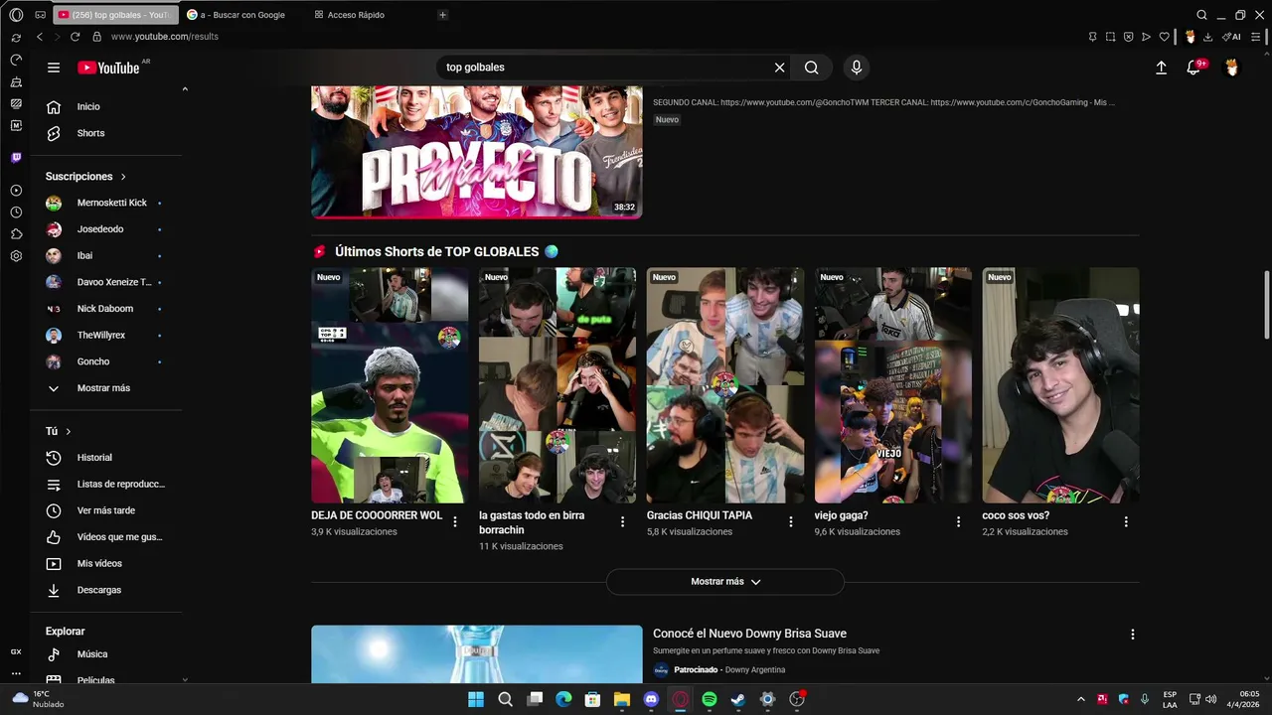Click the magnifier search button
The width and height of the screenshot is (1272, 715).
[812, 68]
